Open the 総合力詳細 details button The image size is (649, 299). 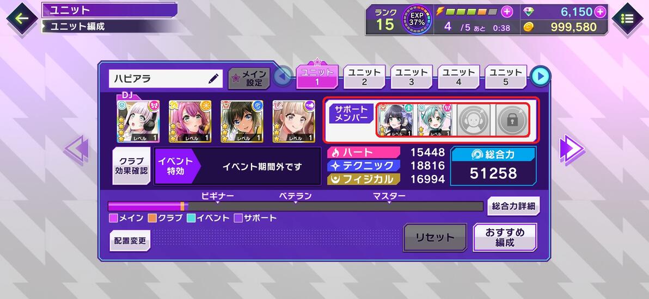coord(513,206)
